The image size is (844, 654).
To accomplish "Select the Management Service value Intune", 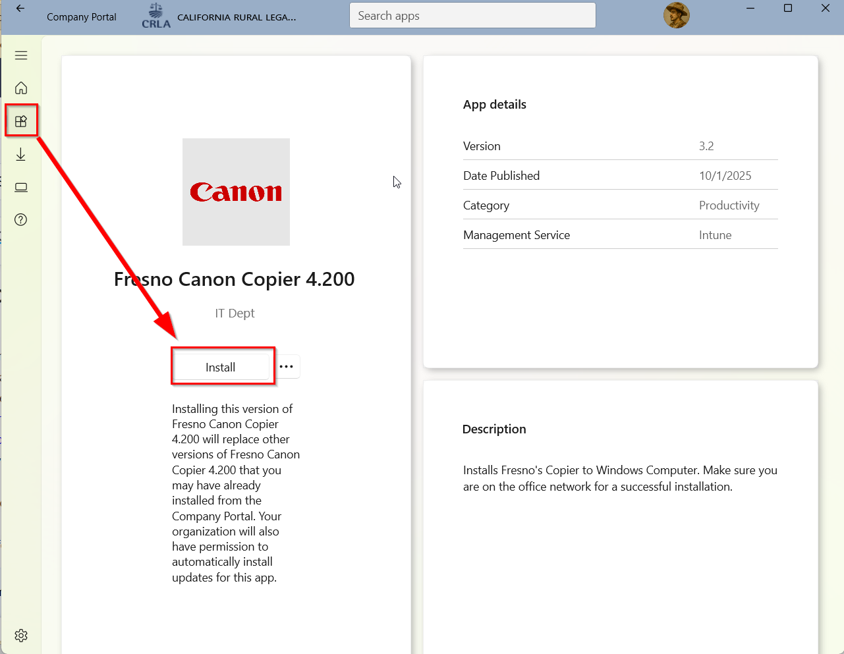I will point(716,235).
